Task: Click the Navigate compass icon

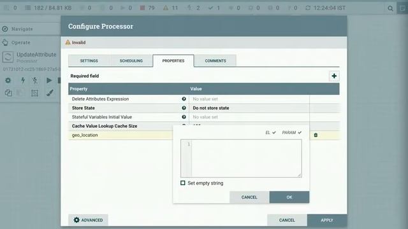Action: click(x=5, y=29)
